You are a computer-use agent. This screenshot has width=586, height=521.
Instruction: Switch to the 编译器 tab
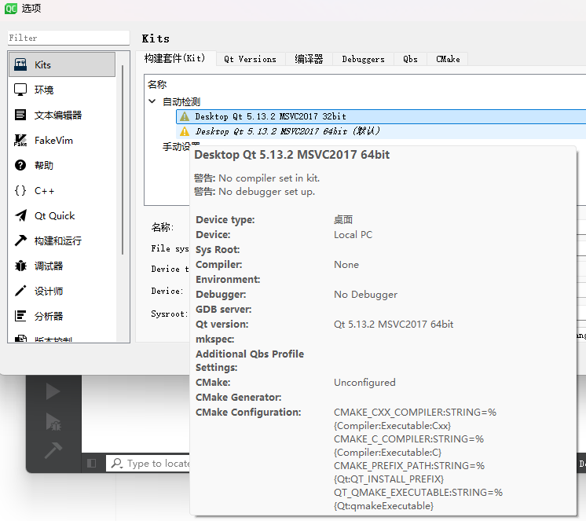click(309, 60)
